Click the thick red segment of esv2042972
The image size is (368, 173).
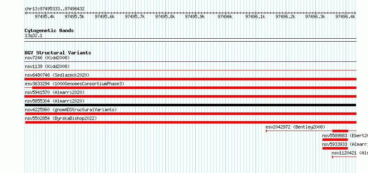coord(340,131)
